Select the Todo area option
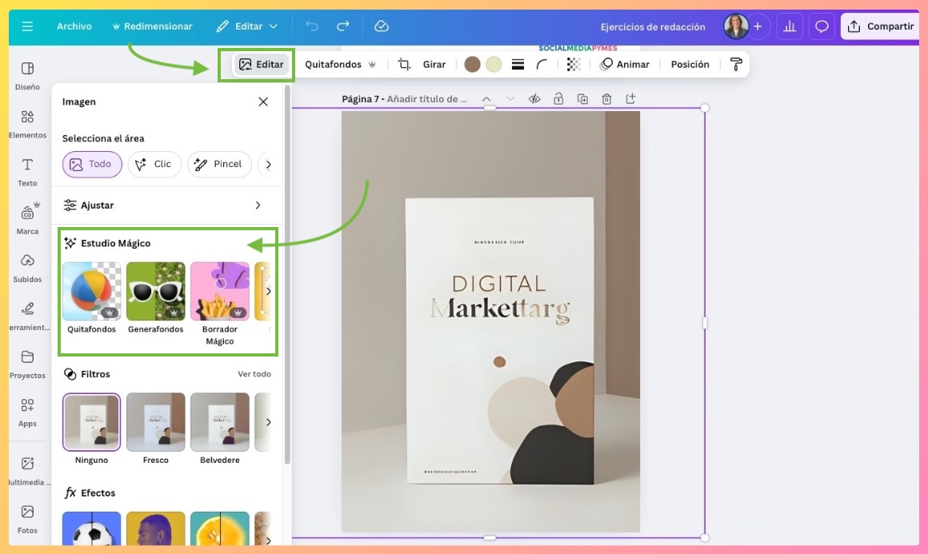928x554 pixels. [x=92, y=164]
